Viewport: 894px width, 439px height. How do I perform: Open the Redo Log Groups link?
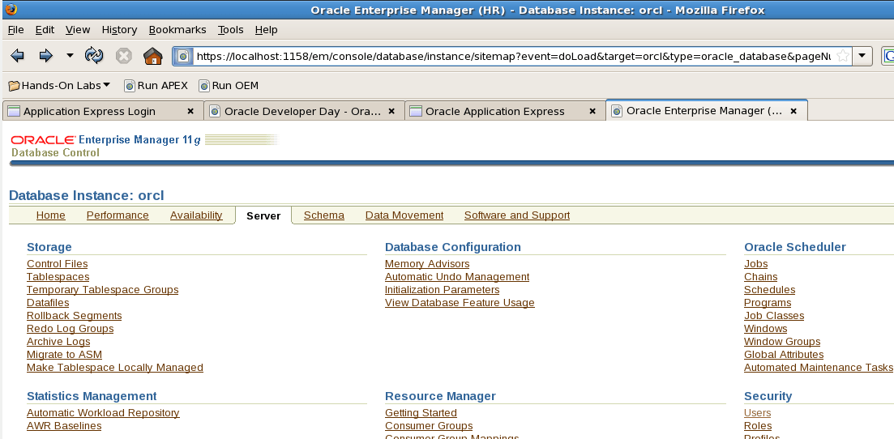click(x=71, y=328)
